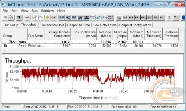
Task: Toggle the SCR filter button
Action: tap(131, 18)
